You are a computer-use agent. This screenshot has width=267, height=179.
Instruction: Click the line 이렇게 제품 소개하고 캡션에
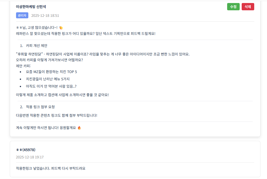click(62, 95)
